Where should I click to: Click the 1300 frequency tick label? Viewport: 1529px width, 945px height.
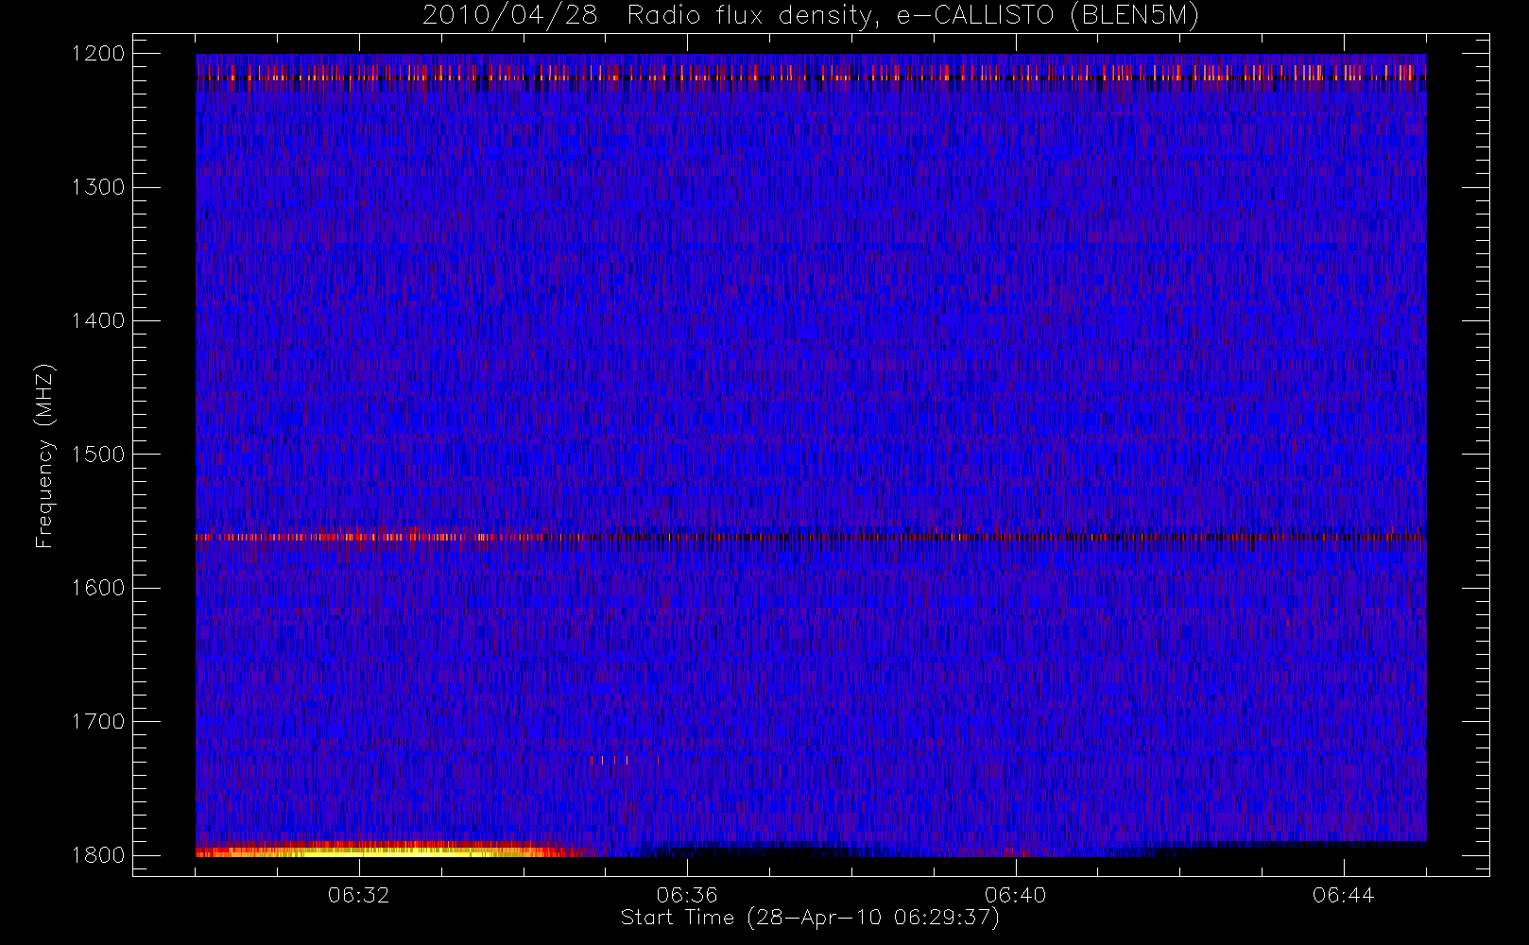point(98,187)
